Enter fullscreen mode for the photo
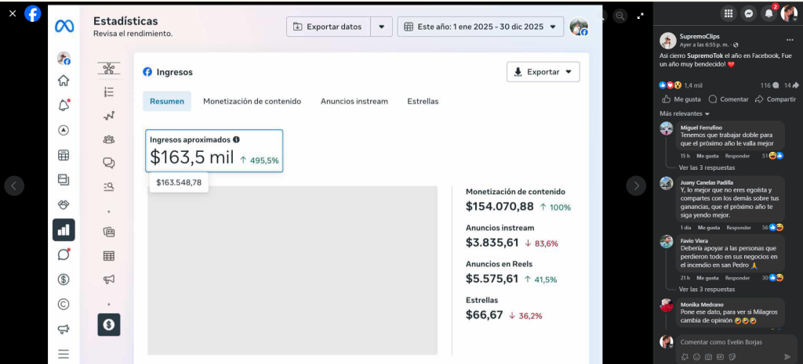803x364 pixels. coord(641,16)
